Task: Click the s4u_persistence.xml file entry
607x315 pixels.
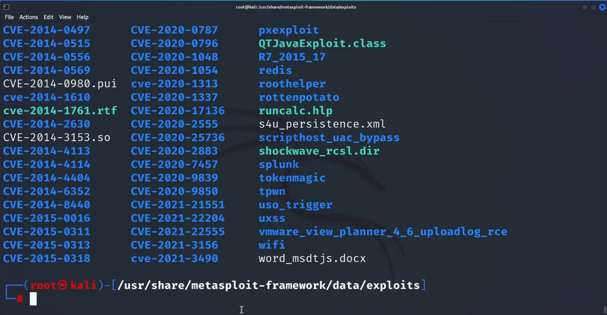Action: tap(322, 124)
